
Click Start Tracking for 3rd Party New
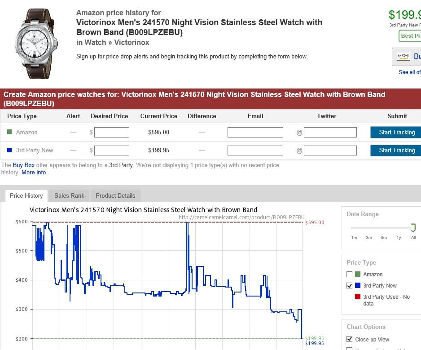tap(396, 150)
